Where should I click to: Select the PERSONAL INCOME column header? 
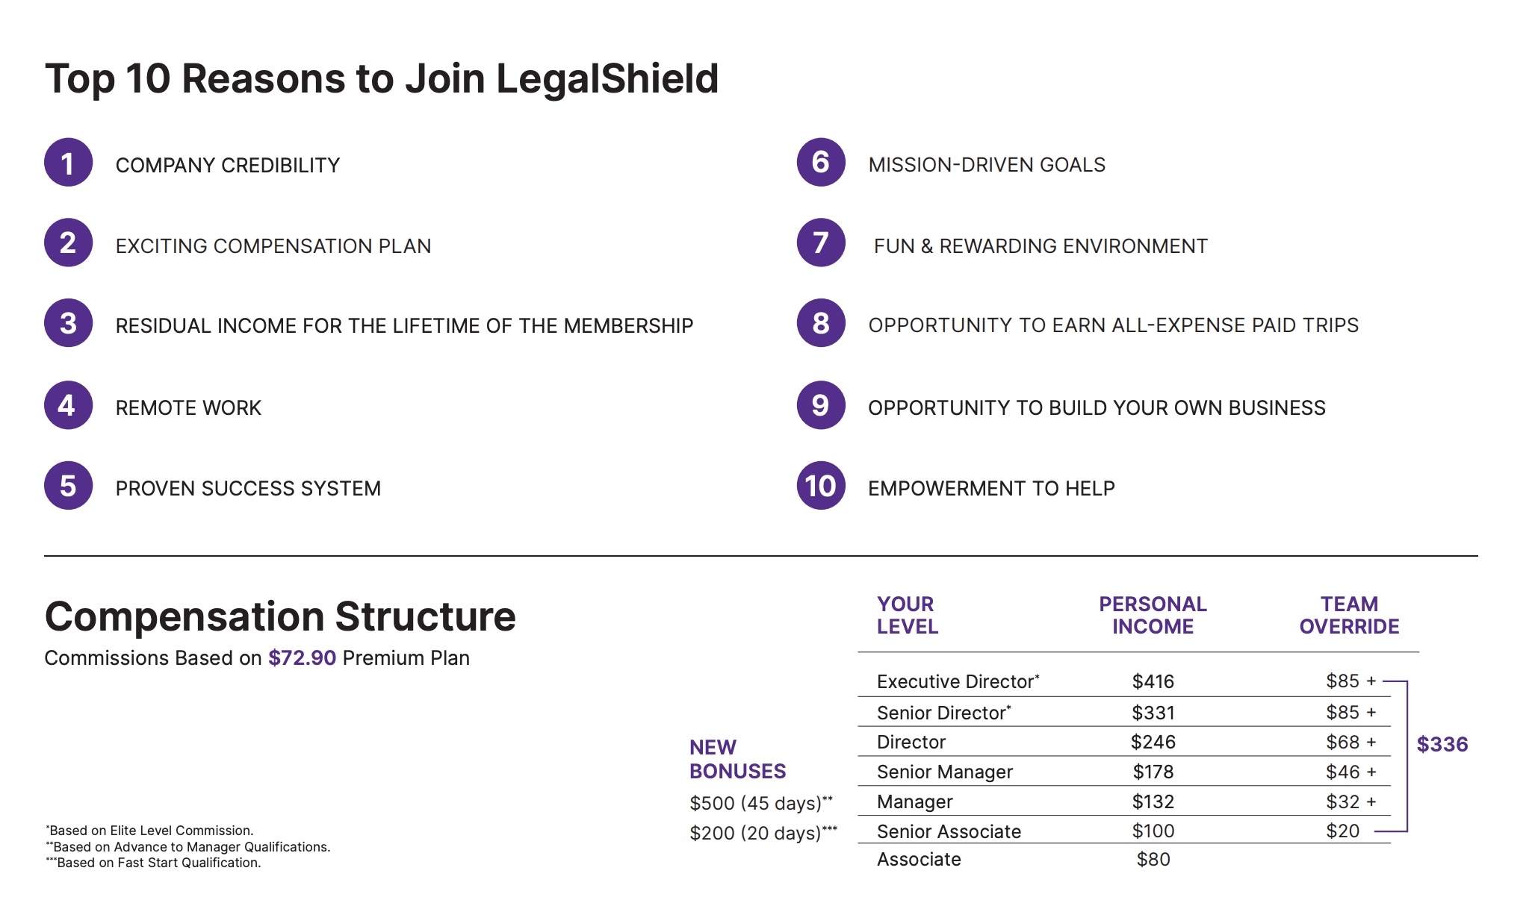click(x=1153, y=615)
